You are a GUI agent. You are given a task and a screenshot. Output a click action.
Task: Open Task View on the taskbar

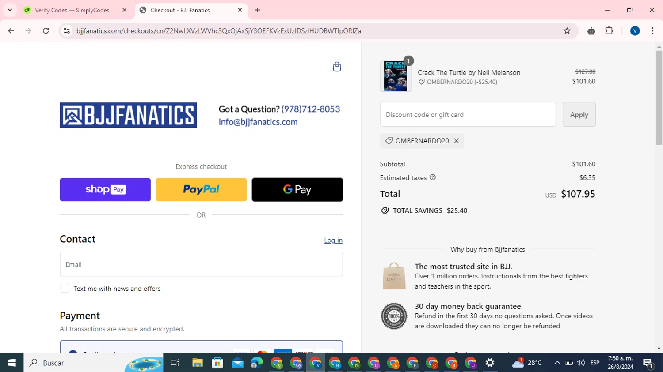(x=175, y=363)
